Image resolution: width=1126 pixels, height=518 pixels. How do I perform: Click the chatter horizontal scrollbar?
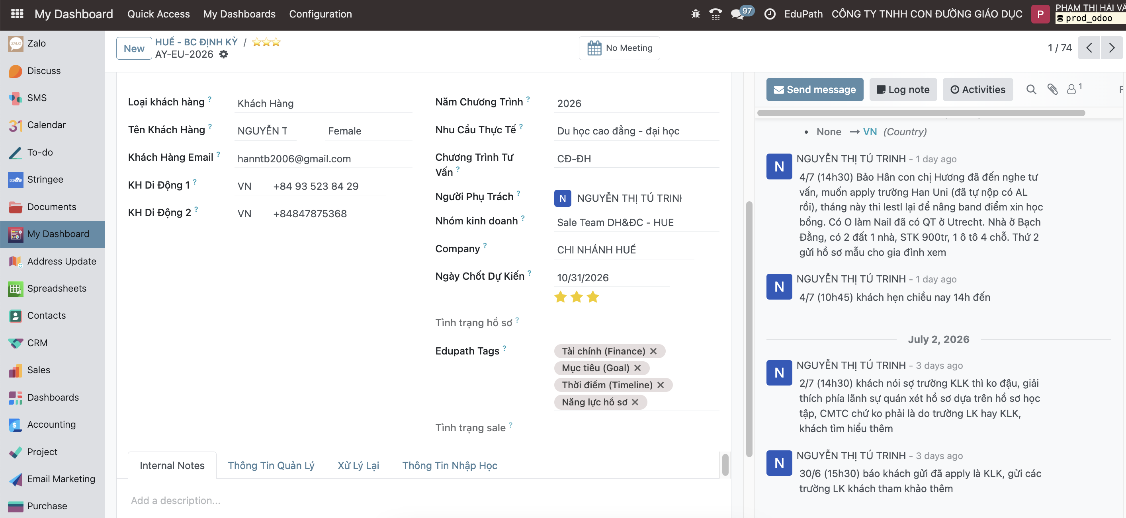click(921, 113)
